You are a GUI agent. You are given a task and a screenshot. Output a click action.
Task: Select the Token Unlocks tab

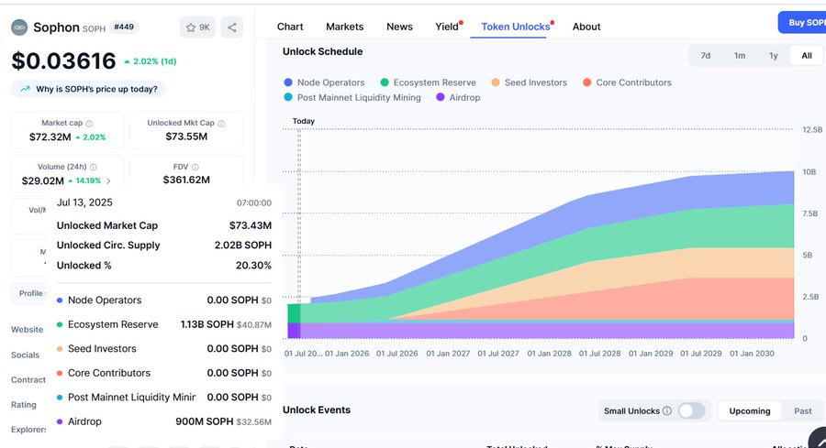click(516, 27)
